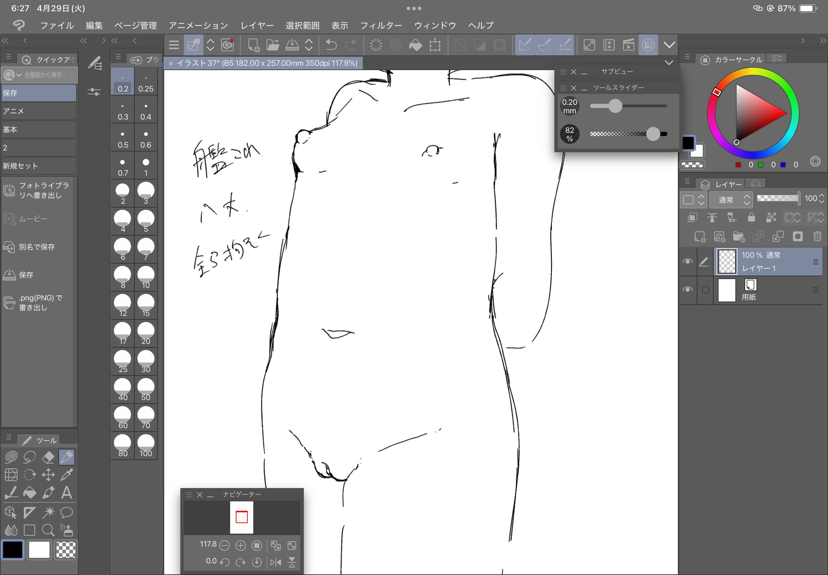
Task: Select the Fill bucket tool
Action: tap(29, 493)
